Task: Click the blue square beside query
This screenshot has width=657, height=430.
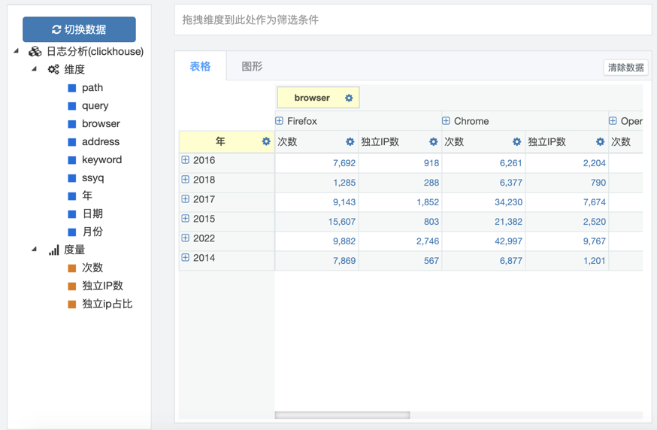Action: 72,106
